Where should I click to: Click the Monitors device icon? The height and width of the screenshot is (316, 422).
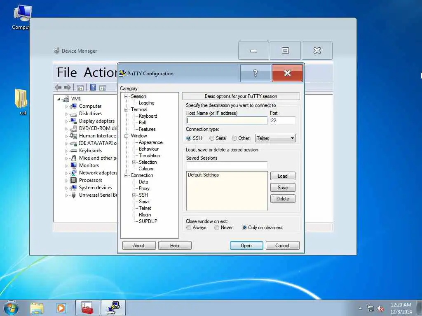(x=73, y=165)
